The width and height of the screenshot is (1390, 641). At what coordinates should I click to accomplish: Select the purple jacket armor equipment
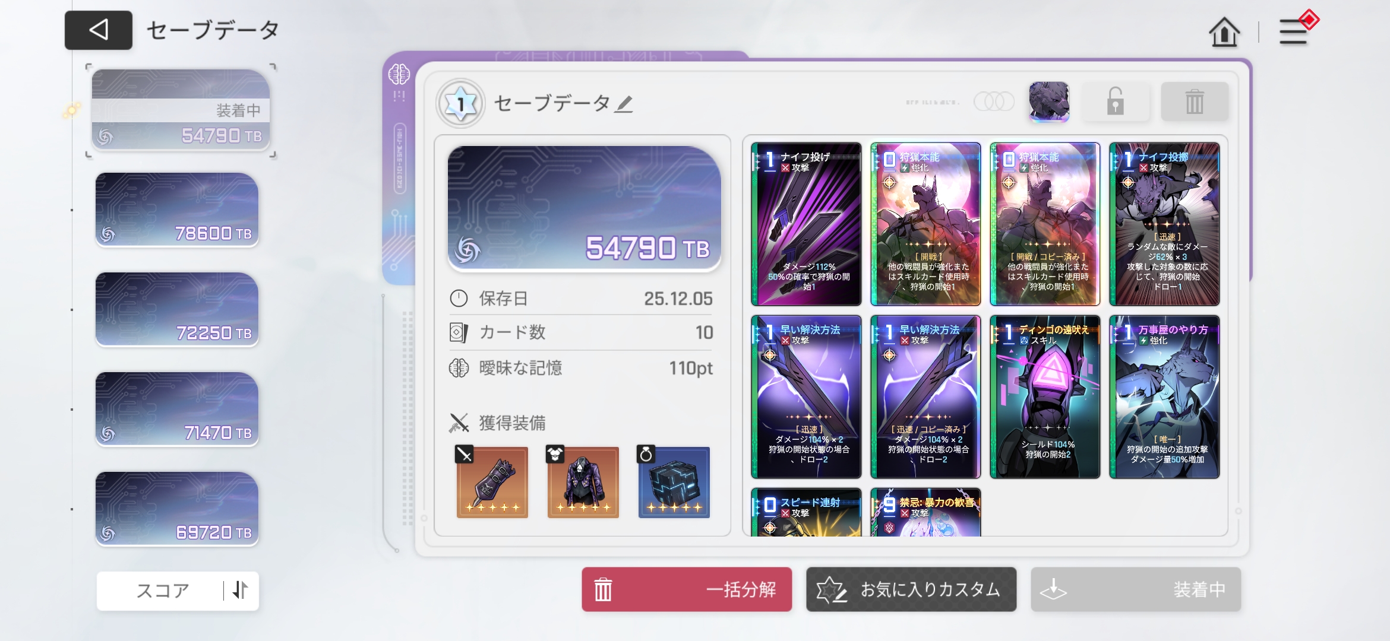[x=583, y=482]
